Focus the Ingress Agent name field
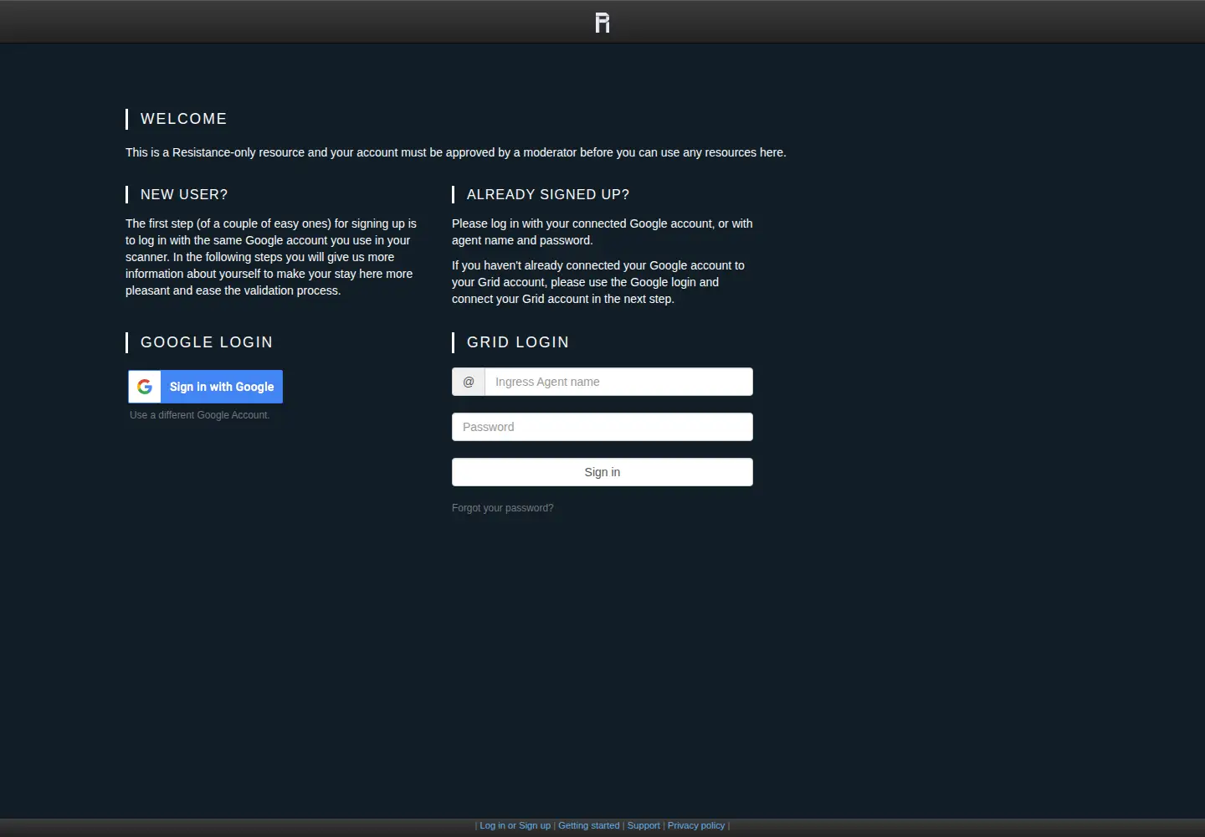 [x=618, y=382]
